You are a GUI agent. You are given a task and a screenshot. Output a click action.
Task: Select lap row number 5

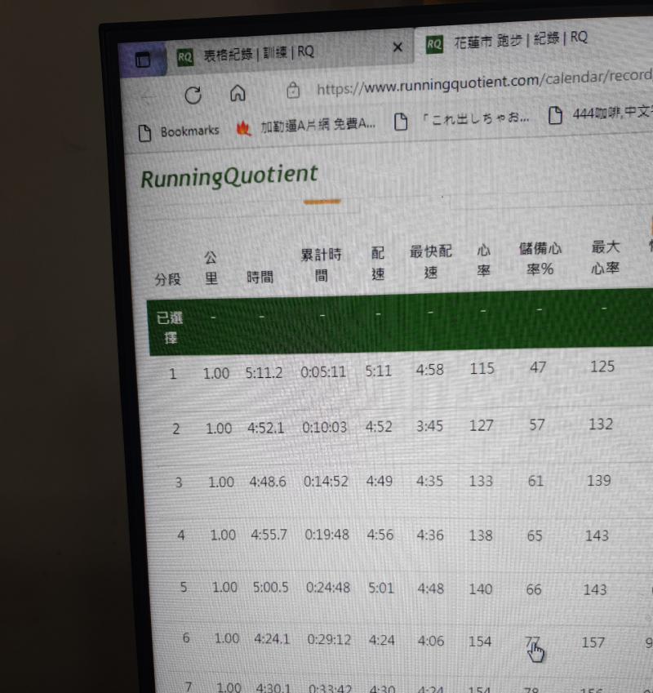184,587
